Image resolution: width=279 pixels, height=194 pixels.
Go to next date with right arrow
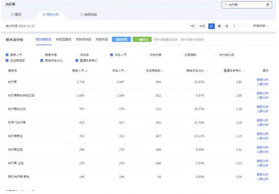pos(242,26)
